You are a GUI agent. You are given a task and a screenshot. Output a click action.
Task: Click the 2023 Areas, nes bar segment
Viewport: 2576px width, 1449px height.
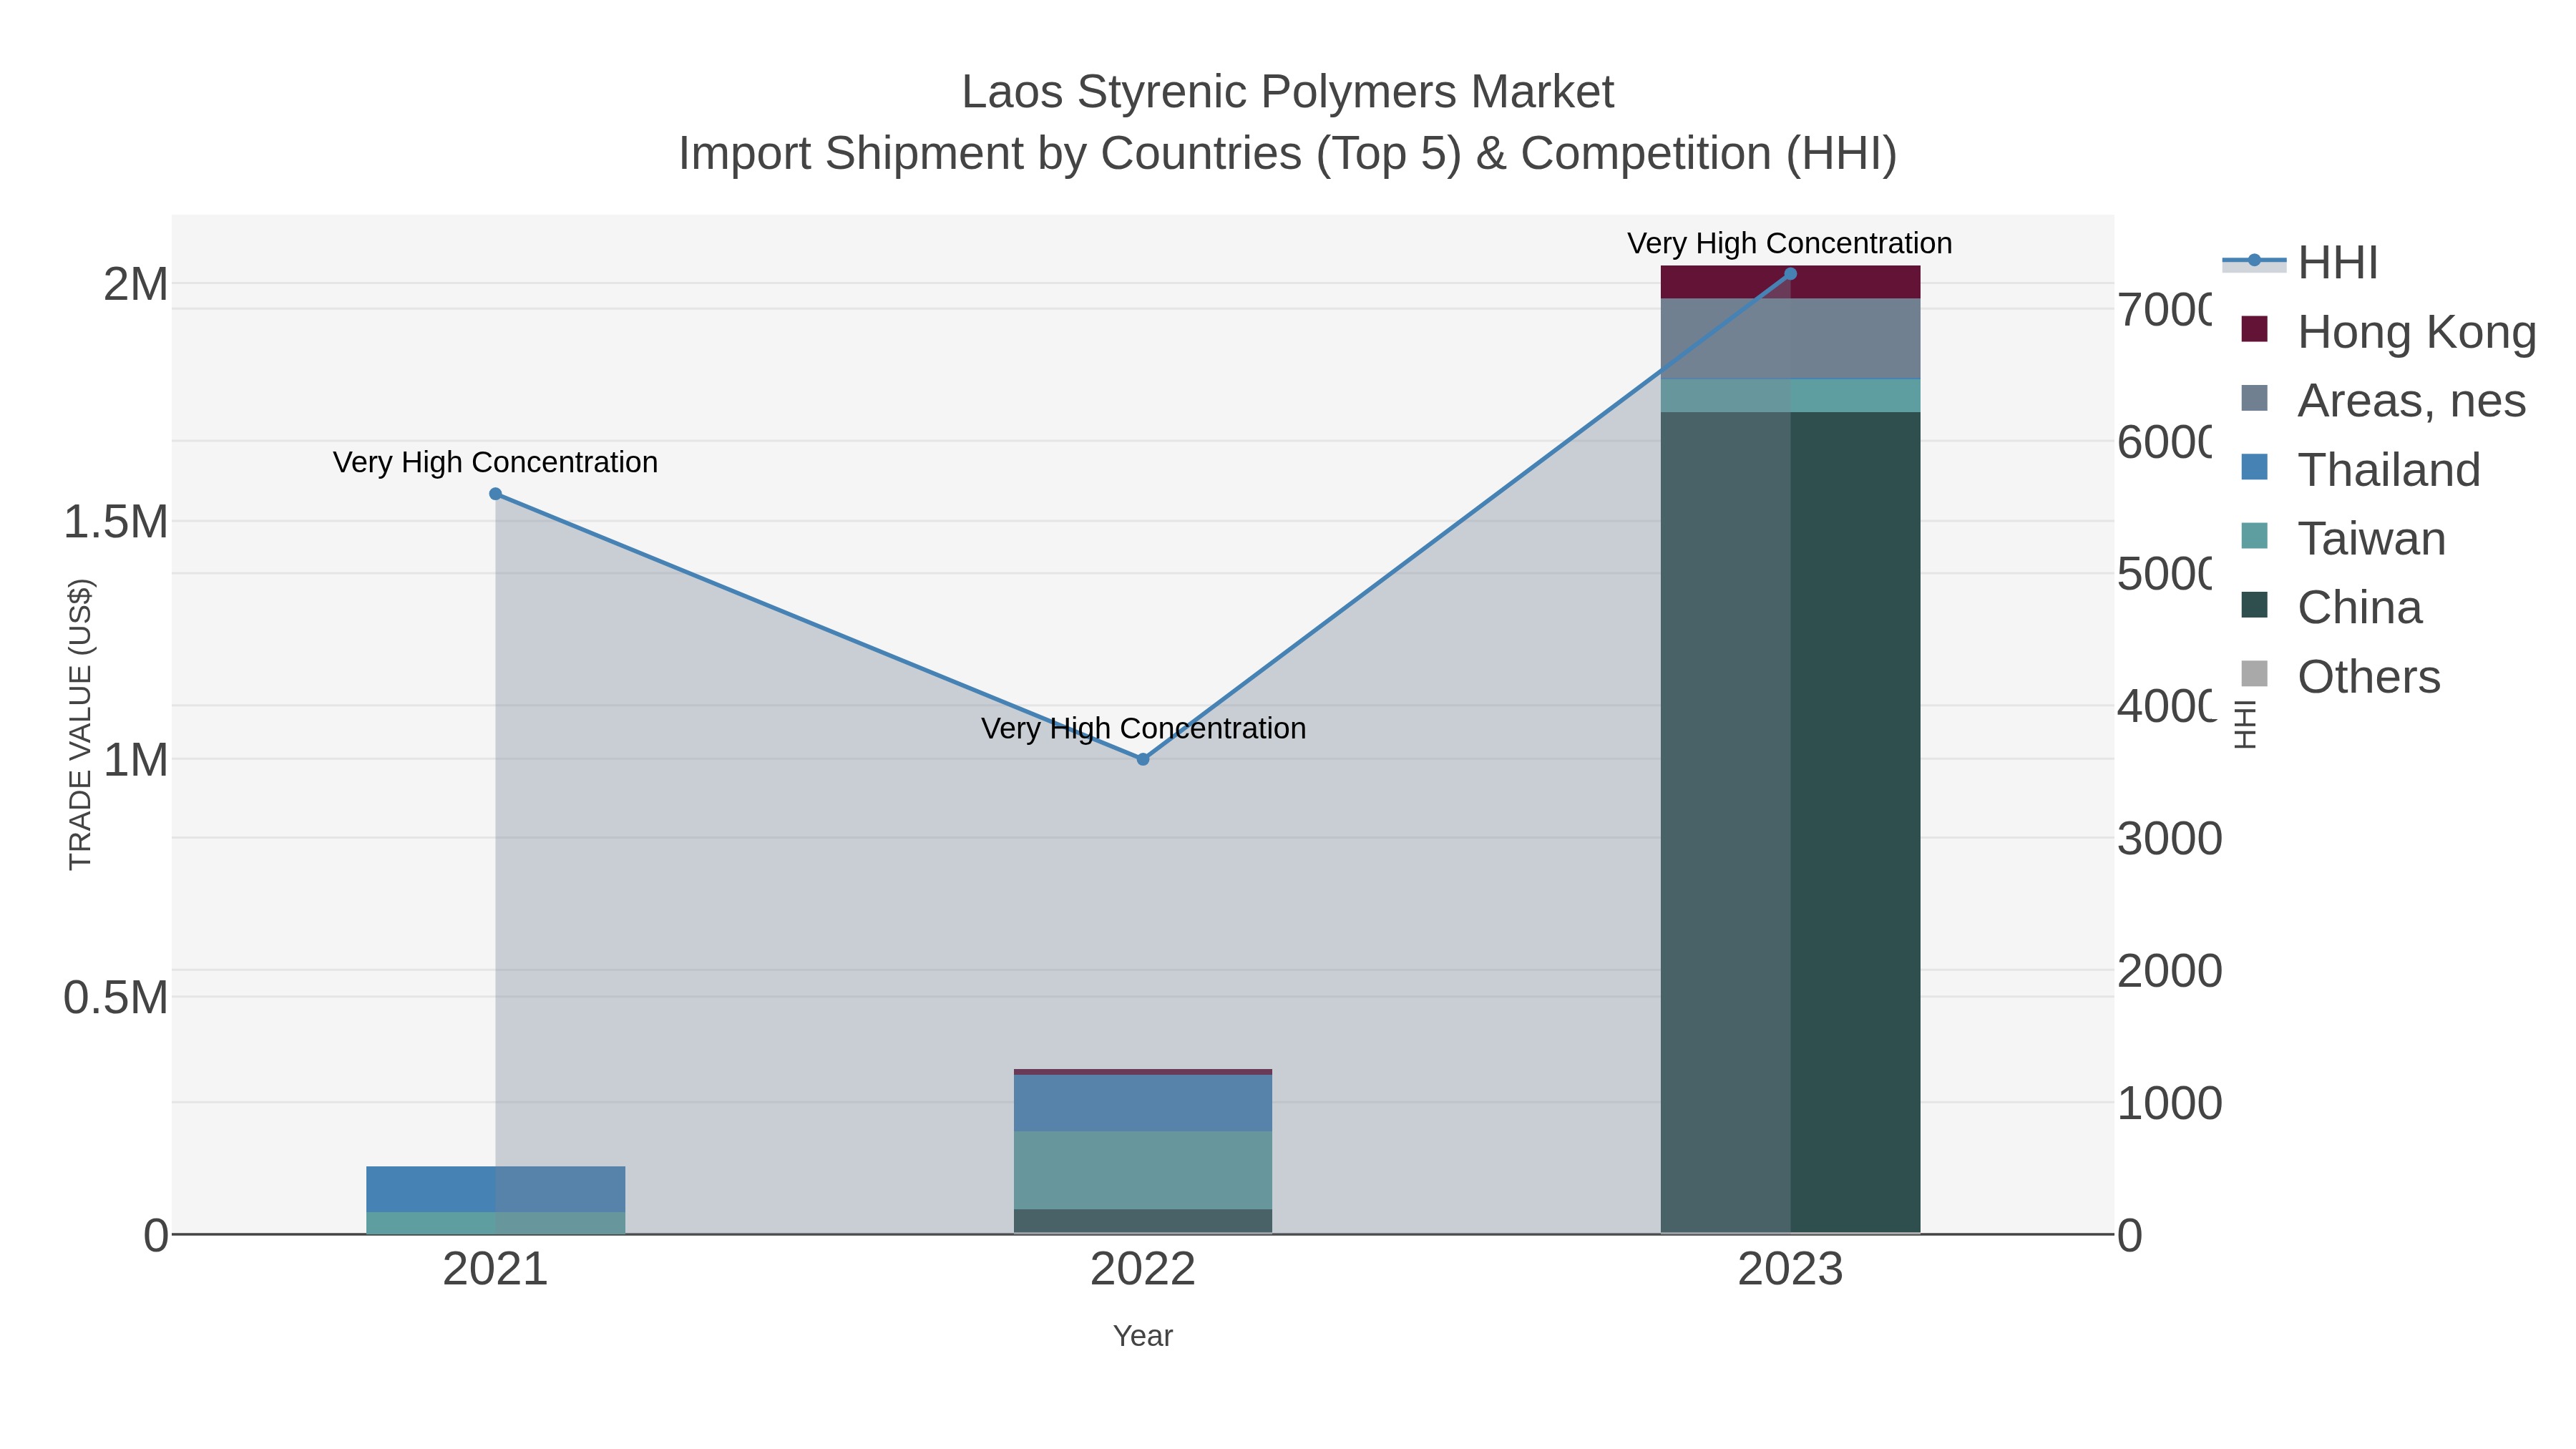tap(1790, 338)
